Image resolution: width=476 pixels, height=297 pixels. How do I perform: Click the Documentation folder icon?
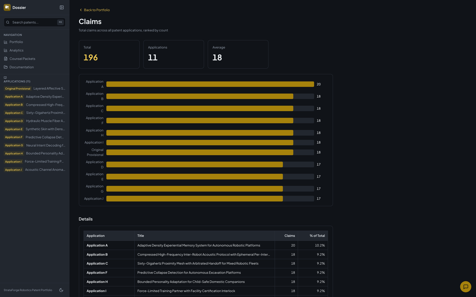[6, 67]
